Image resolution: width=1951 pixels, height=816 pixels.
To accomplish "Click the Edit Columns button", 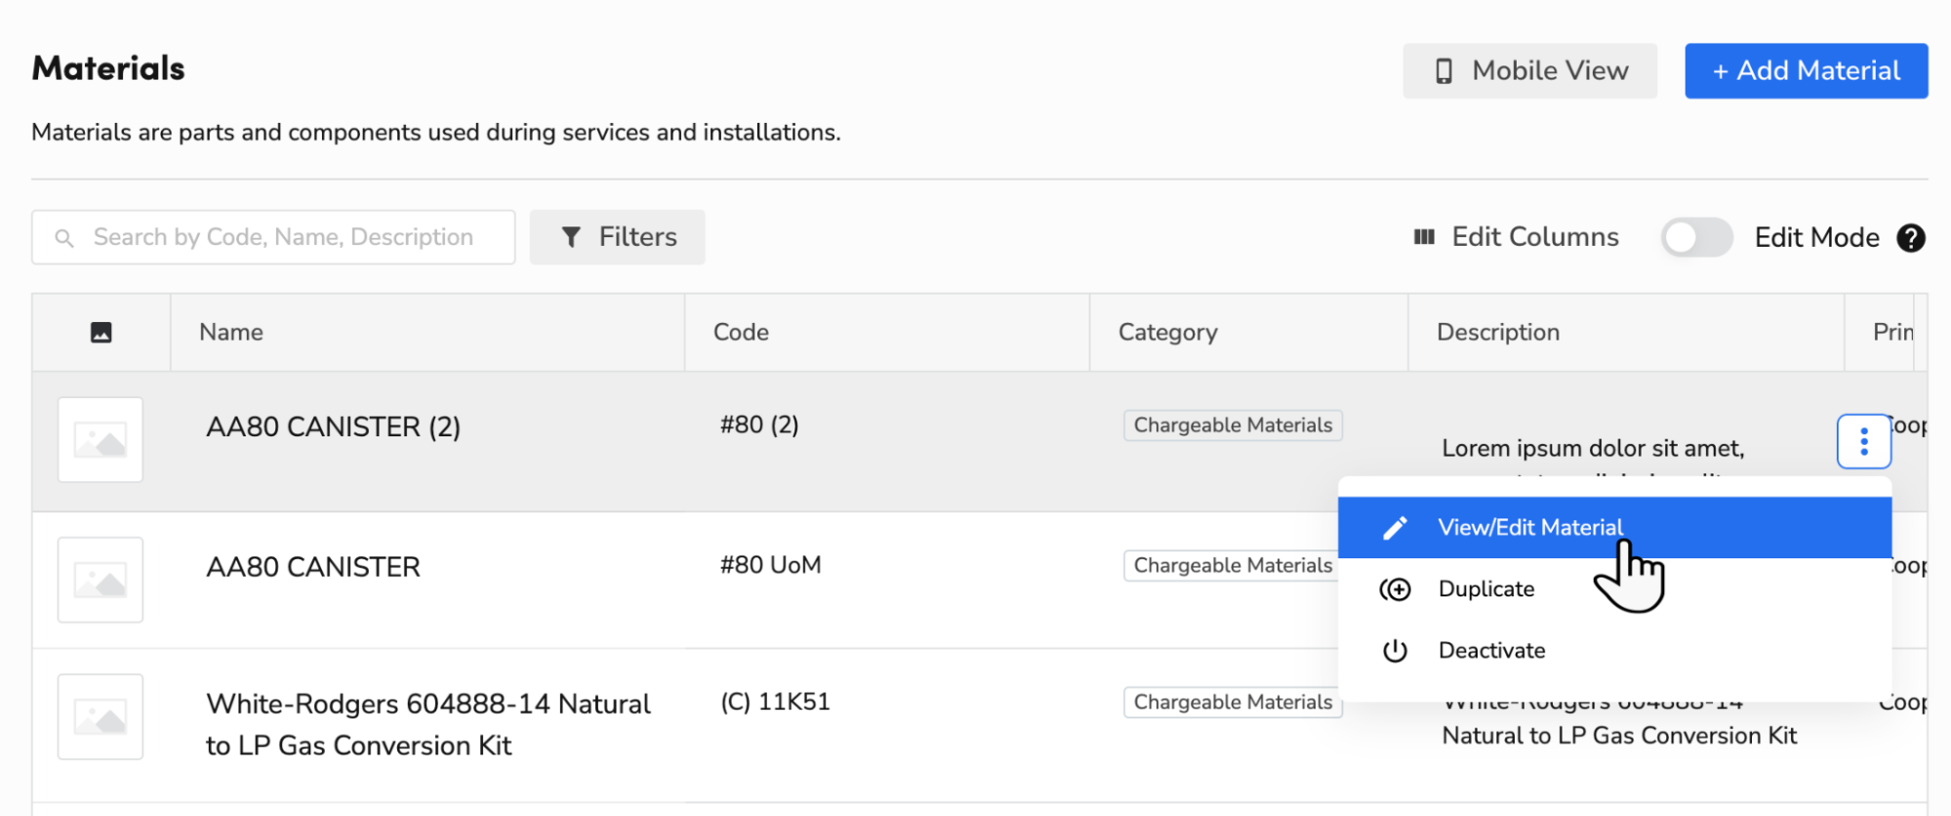I will pyautogui.click(x=1534, y=237).
